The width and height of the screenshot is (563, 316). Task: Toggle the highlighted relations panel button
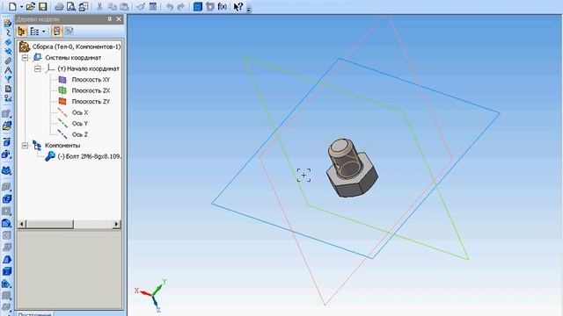pos(56,32)
